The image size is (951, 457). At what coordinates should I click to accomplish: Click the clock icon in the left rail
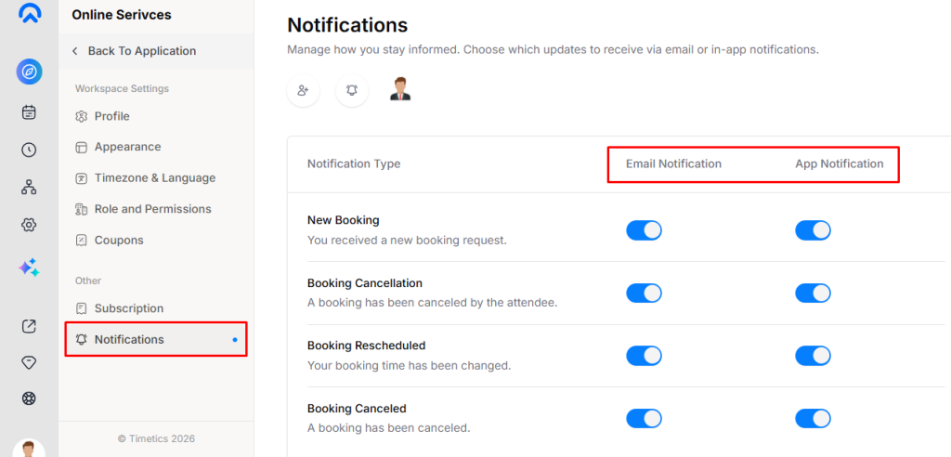[x=29, y=150]
